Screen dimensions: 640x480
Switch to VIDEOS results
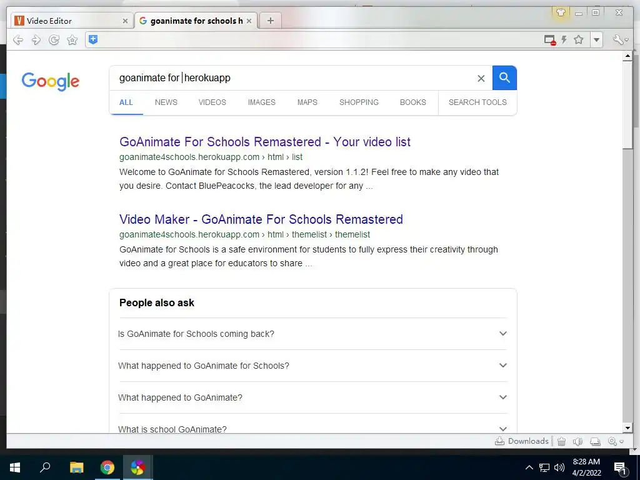click(x=212, y=102)
